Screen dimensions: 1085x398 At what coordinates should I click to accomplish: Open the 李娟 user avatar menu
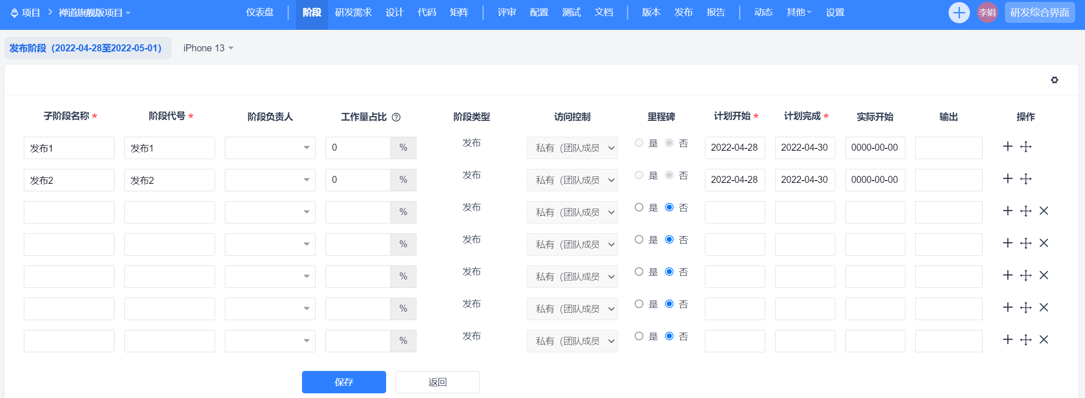[987, 13]
